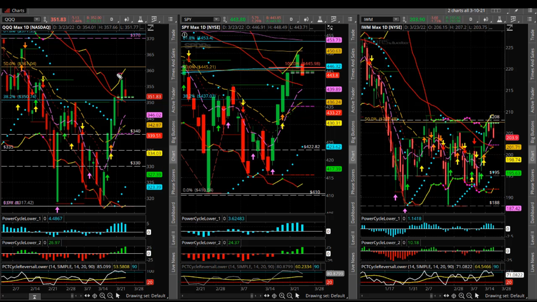Image resolution: width=537 pixels, height=302 pixels.
Task: Open drawings menu icon on QQQ chart
Action: point(154,19)
